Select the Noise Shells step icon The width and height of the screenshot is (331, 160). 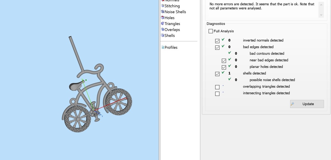coord(163,12)
